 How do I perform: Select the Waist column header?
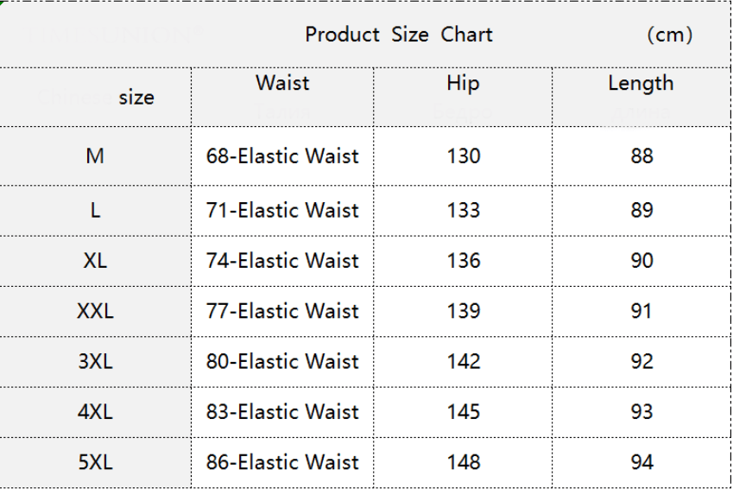coord(282,83)
